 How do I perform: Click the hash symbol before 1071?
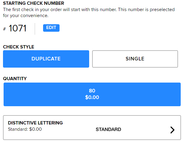point(4,29)
